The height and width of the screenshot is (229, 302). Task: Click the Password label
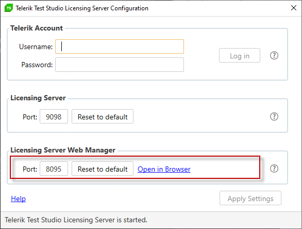tap(37, 65)
